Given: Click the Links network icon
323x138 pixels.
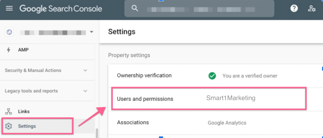Looking at the screenshot, I should 9,111.
